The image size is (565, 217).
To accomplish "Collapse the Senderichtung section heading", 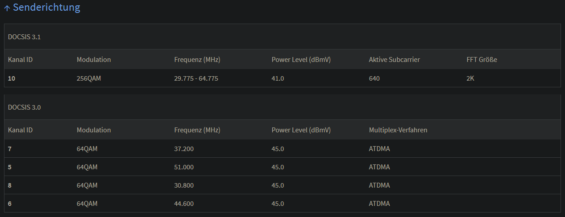I will 46,8.
